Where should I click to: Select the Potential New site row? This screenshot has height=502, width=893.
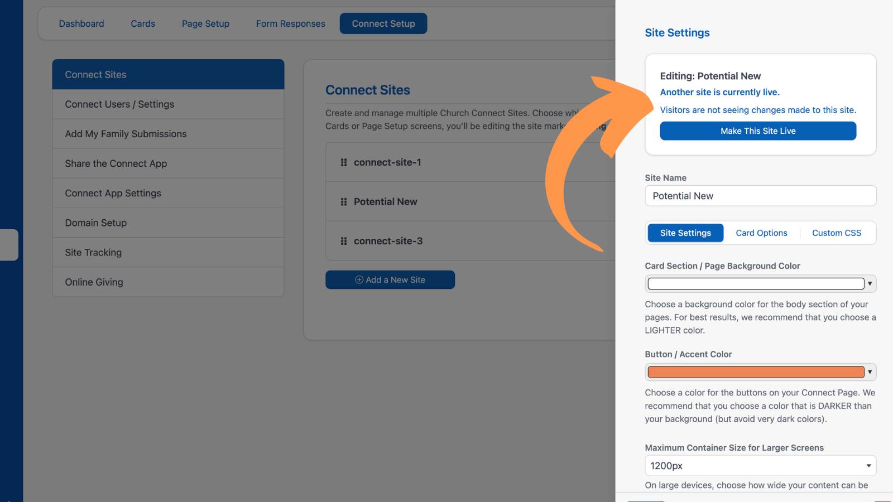[470, 202]
